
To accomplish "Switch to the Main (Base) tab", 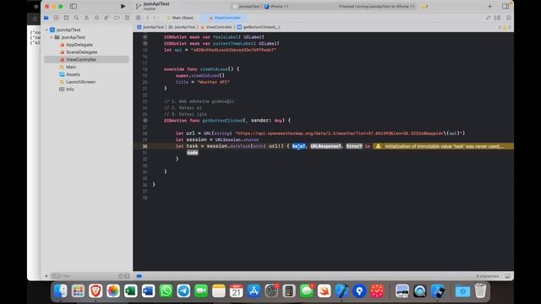I will point(180,18).
